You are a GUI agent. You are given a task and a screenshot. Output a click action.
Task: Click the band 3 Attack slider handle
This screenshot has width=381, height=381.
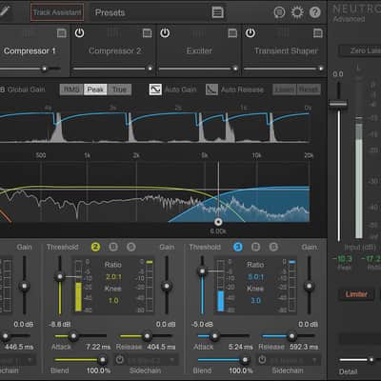214,336
